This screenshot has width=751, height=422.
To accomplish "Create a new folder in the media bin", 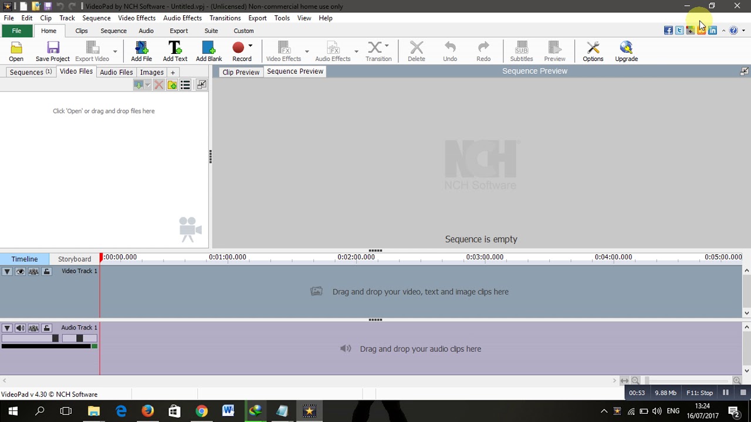I will pyautogui.click(x=172, y=85).
